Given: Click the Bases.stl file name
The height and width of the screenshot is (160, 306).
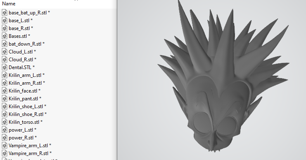Looking at the screenshot, I should tap(19, 36).
